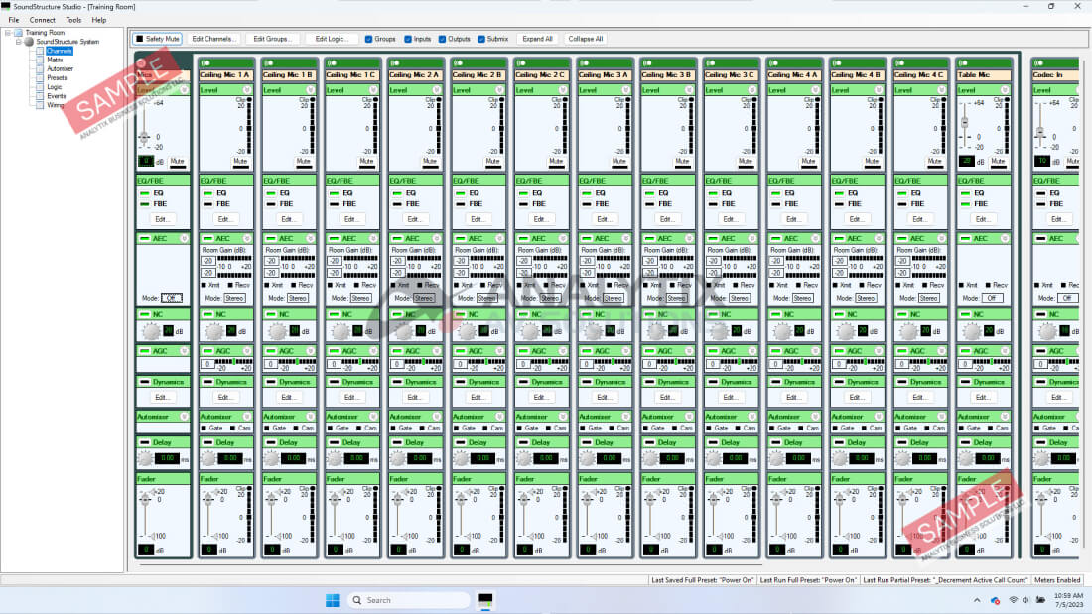Open Windows Start menu

pyautogui.click(x=333, y=600)
